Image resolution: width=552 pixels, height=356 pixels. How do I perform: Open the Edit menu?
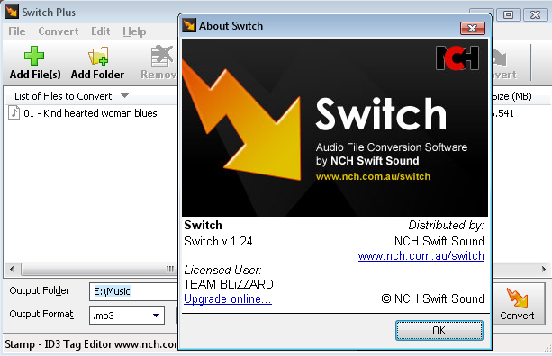point(100,31)
